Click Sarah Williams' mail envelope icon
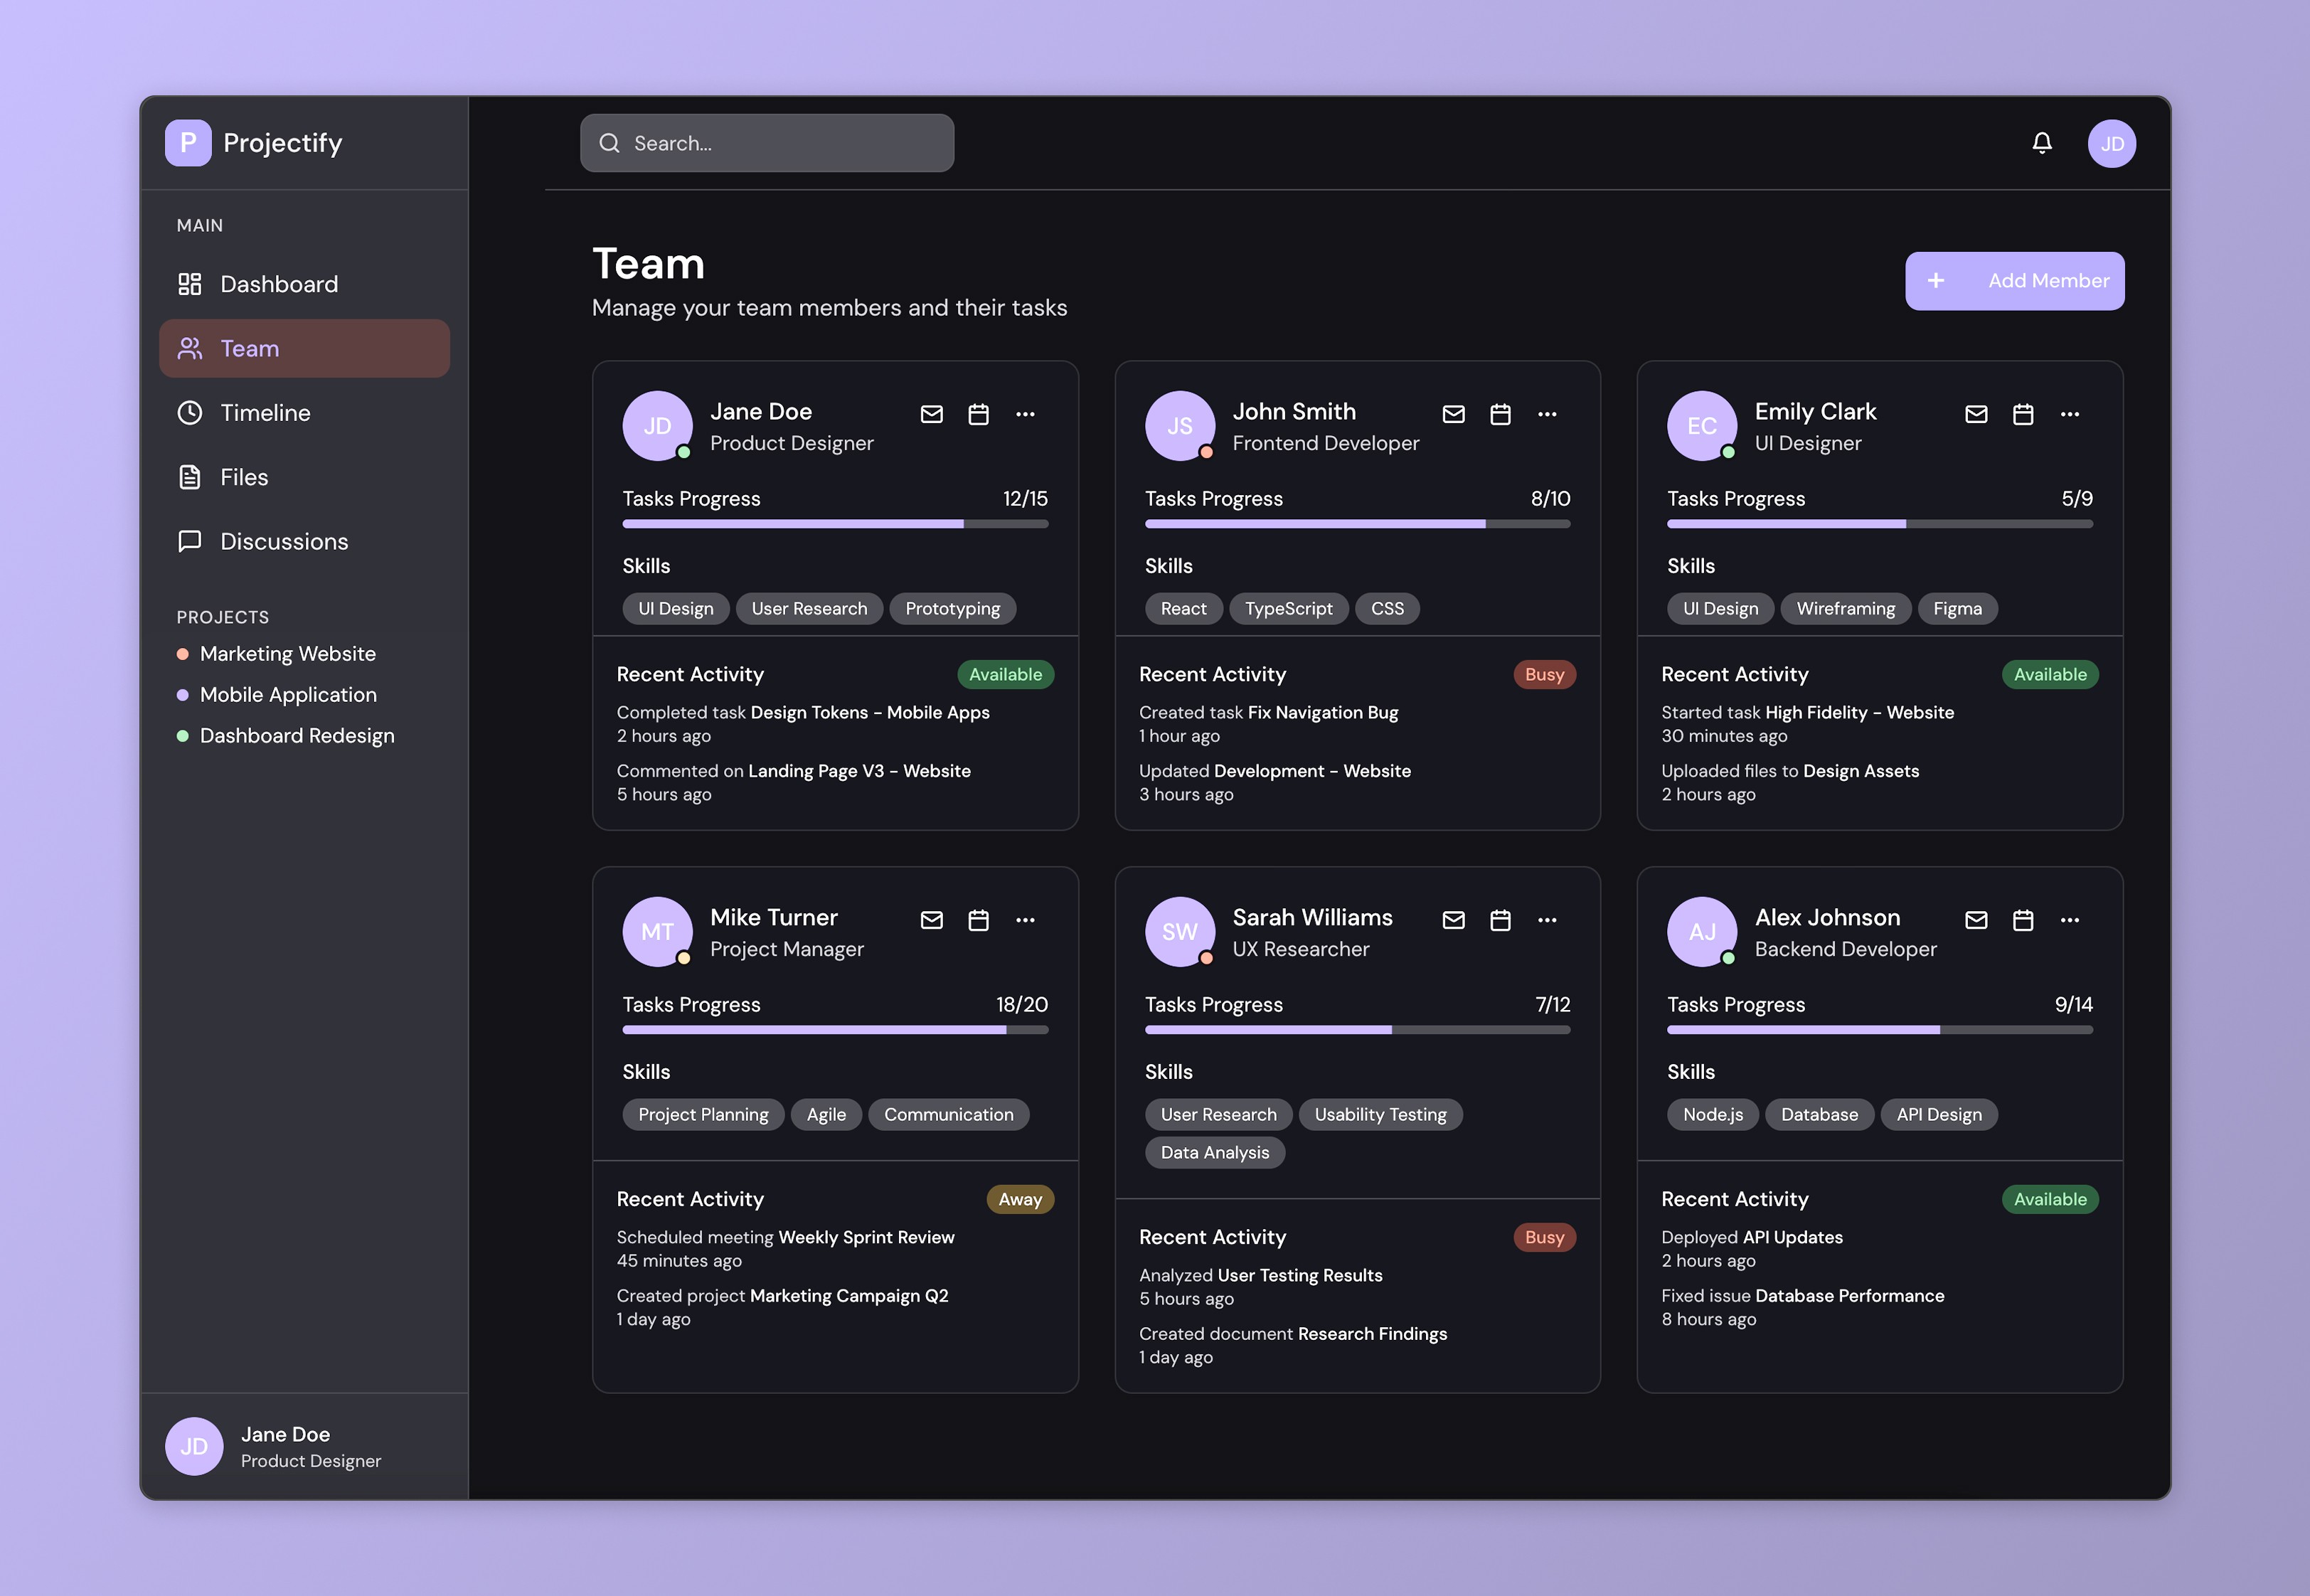This screenshot has width=2310, height=1596. [1453, 920]
